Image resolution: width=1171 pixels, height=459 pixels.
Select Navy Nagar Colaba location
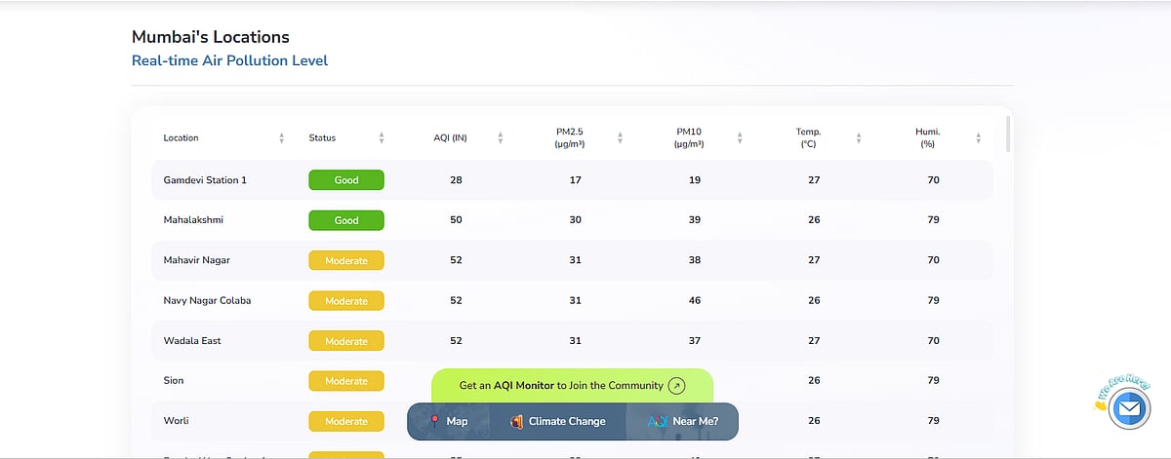pyautogui.click(x=207, y=300)
